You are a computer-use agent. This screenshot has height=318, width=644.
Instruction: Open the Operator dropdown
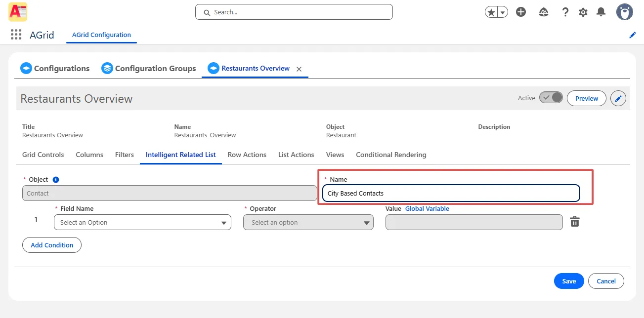click(x=308, y=223)
